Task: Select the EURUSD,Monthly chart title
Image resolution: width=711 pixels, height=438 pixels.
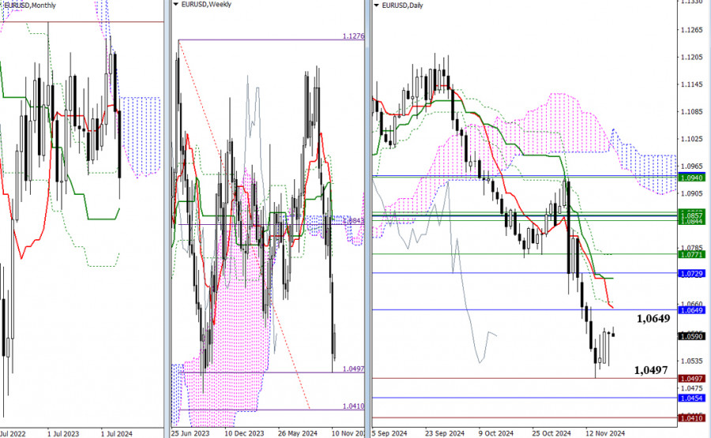Action: click(x=29, y=6)
